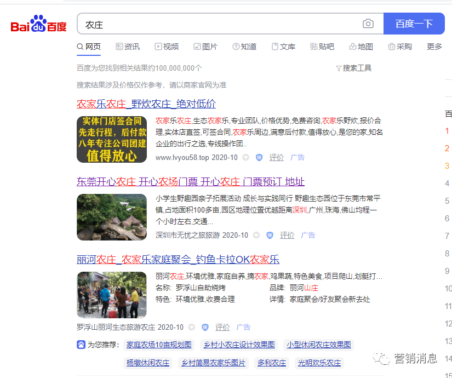
Task: Go to the 文库 tab
Action: [283, 47]
